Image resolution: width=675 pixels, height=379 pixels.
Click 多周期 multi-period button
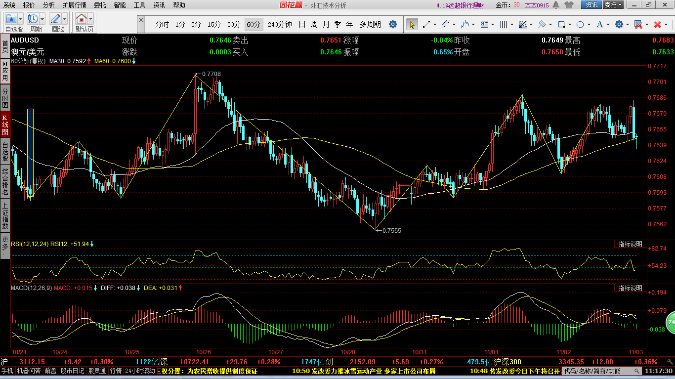click(370, 24)
